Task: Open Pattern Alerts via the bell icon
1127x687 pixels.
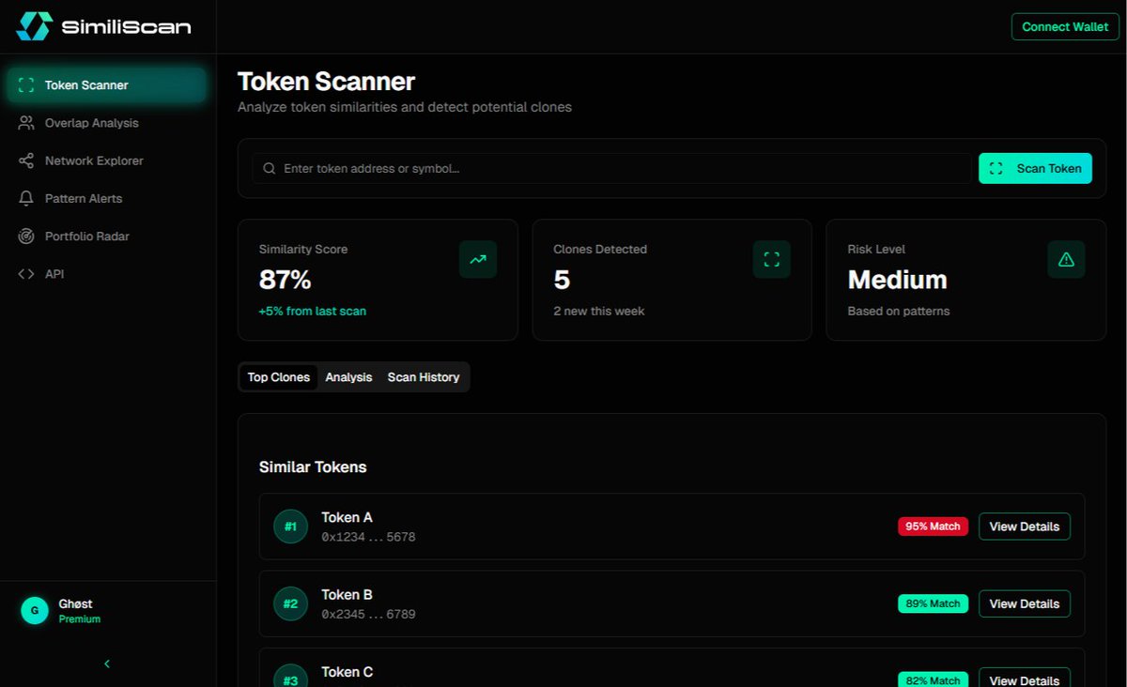Action: 25,198
